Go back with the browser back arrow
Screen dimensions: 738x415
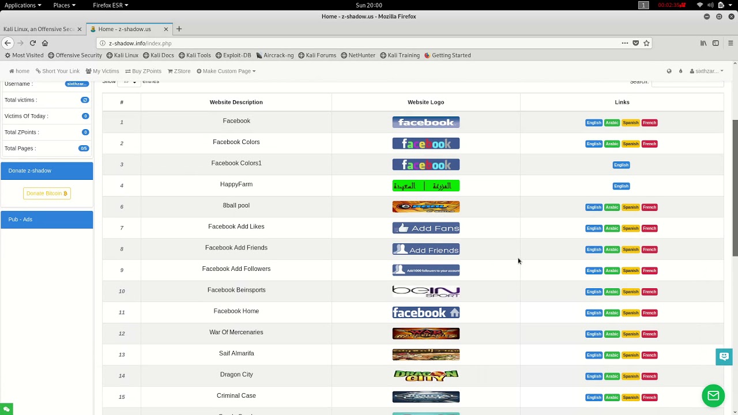coord(7,43)
